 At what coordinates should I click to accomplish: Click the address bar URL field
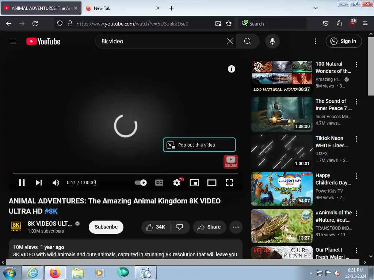coord(144,24)
